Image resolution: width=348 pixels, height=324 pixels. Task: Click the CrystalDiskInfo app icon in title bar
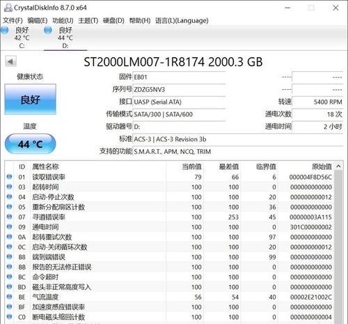(8, 8)
